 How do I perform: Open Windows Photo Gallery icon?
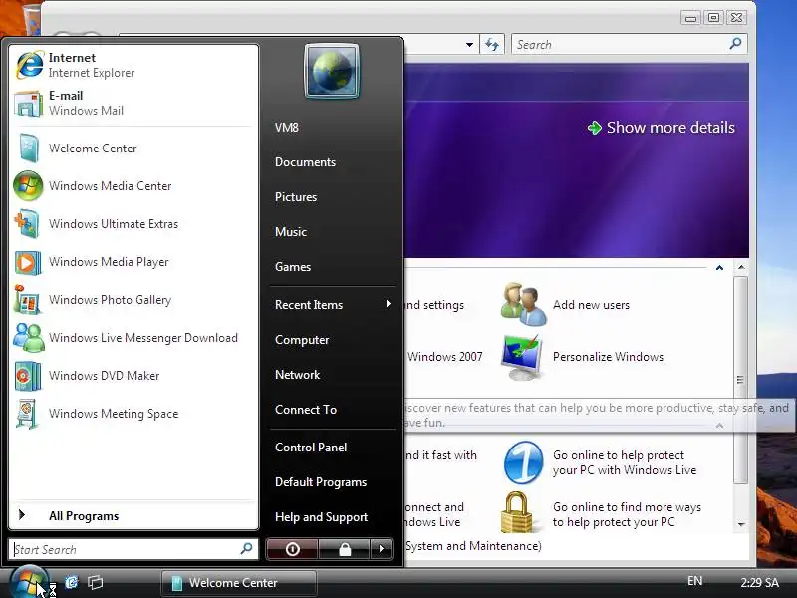(27, 300)
